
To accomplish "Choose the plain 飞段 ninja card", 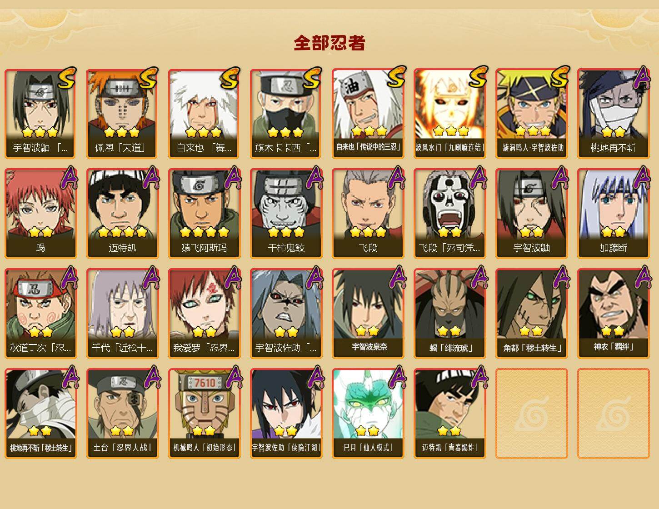I will [368, 214].
